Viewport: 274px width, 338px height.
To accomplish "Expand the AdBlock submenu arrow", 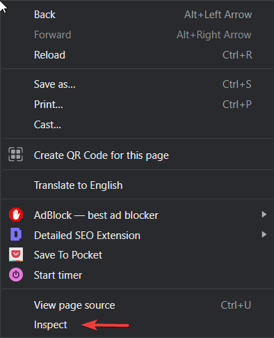I will (264, 215).
